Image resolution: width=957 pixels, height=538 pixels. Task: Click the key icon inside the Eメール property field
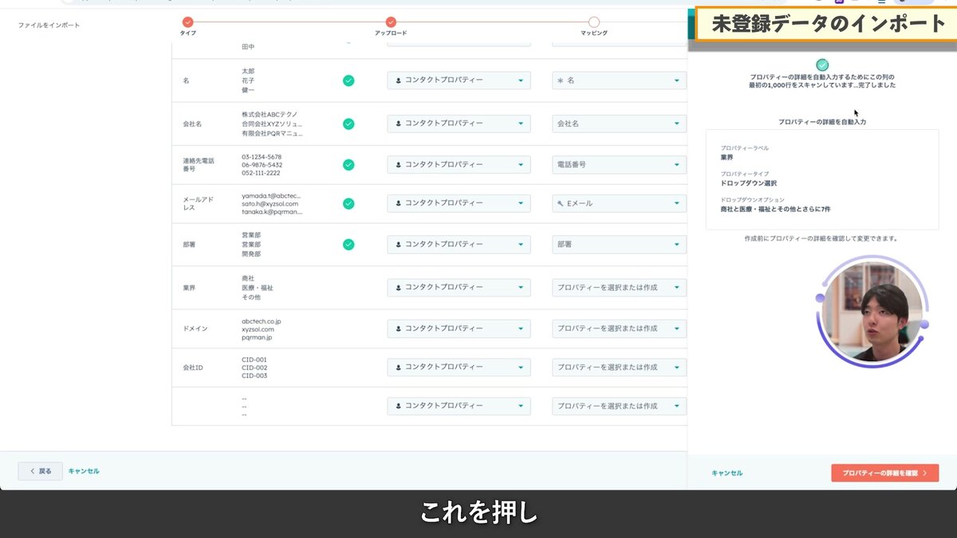562,203
